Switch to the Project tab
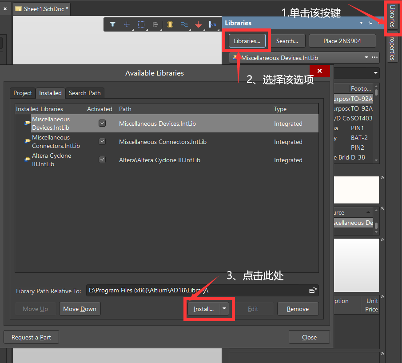The image size is (402, 363). click(23, 93)
